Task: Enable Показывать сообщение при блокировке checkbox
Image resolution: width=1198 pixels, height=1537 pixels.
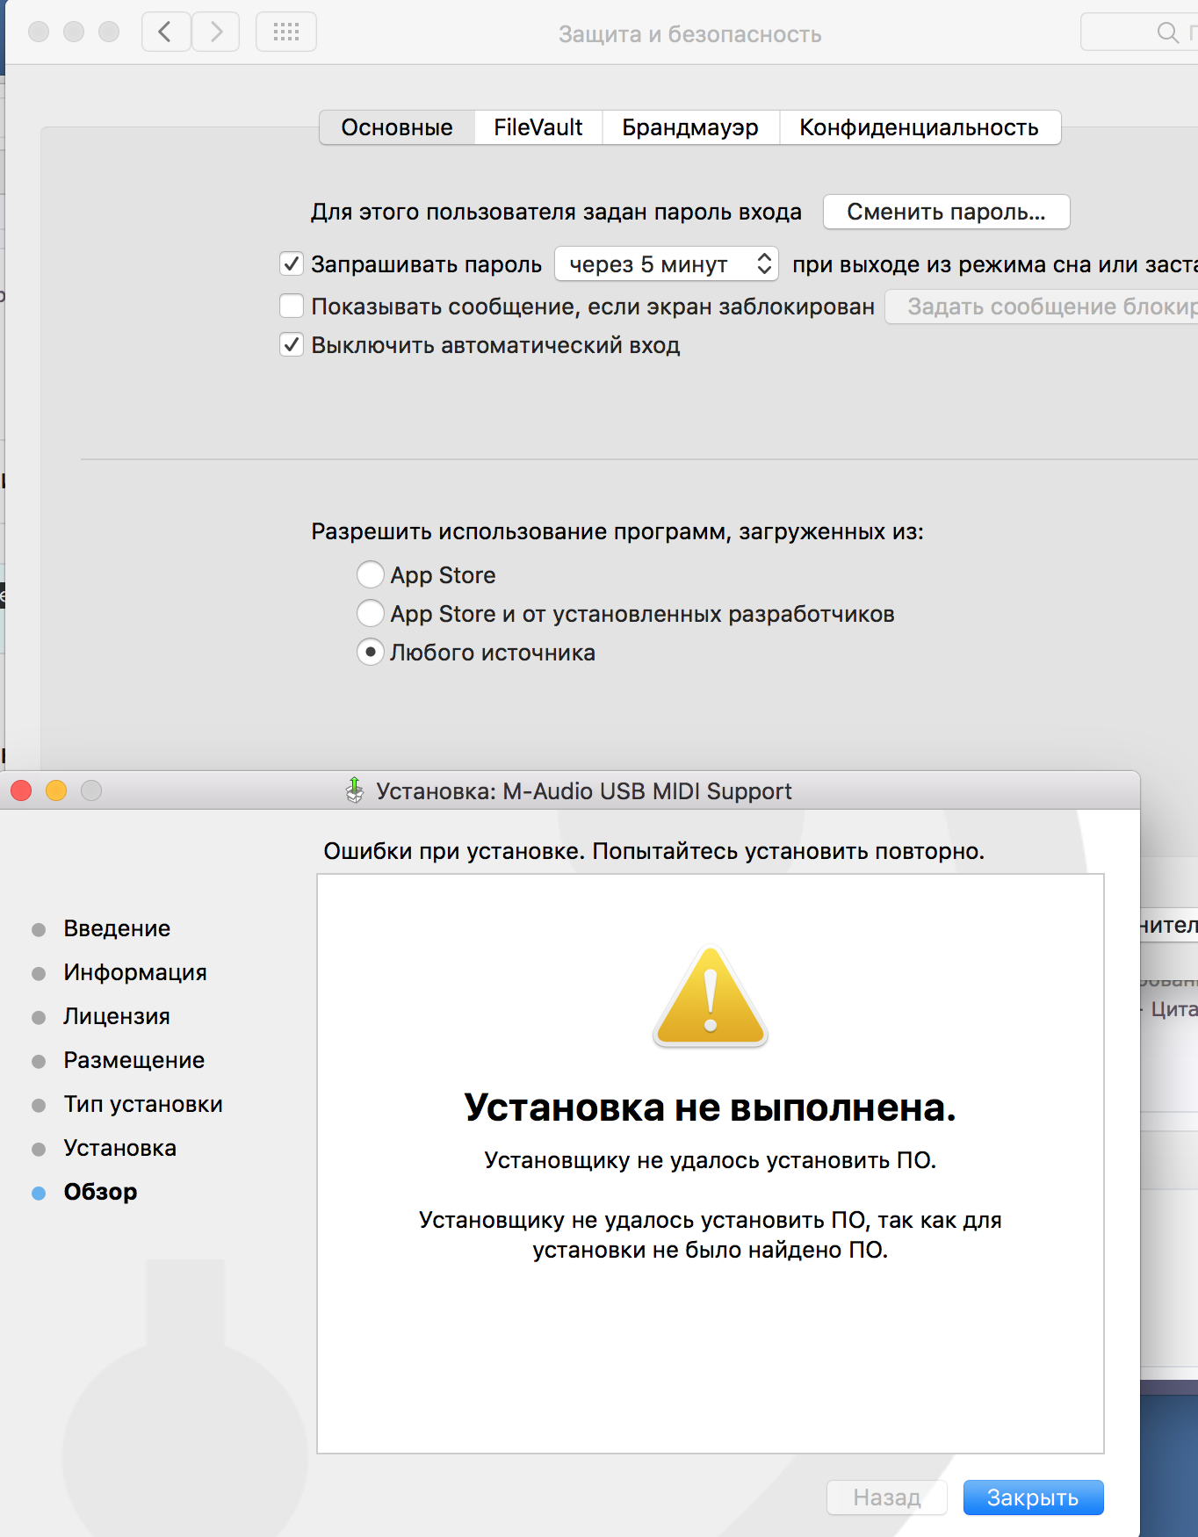Action: [292, 306]
